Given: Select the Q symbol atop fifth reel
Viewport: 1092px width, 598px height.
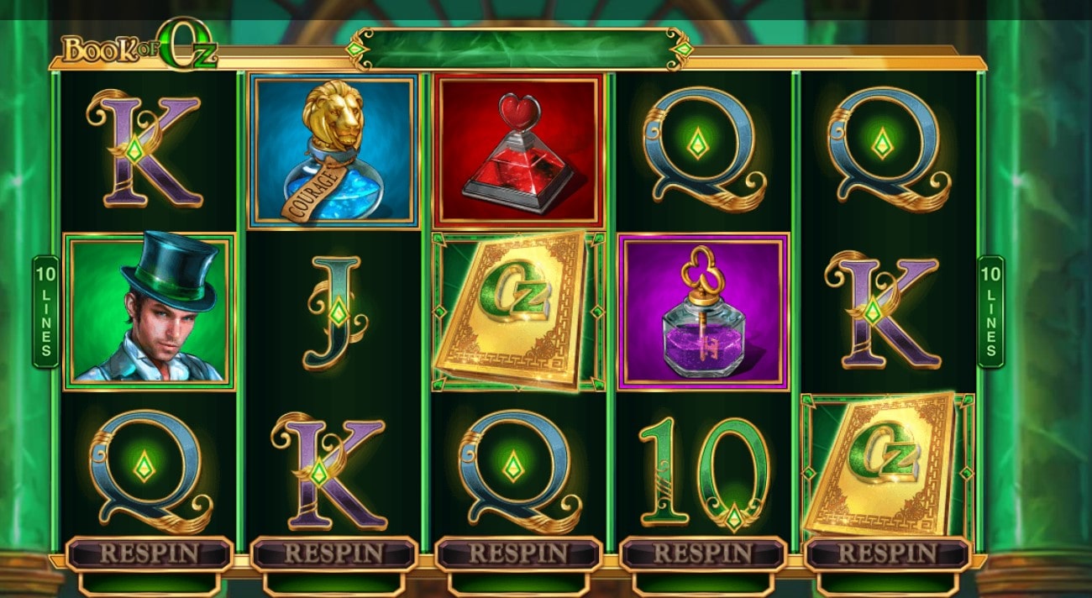Looking at the screenshot, I should [887, 151].
